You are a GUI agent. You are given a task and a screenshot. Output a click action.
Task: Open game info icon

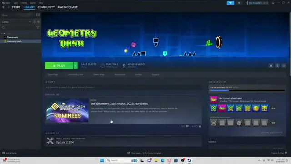point(277,66)
